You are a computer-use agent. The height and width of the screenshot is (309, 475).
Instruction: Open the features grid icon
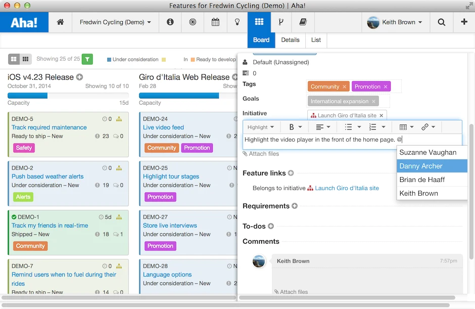coord(259,22)
